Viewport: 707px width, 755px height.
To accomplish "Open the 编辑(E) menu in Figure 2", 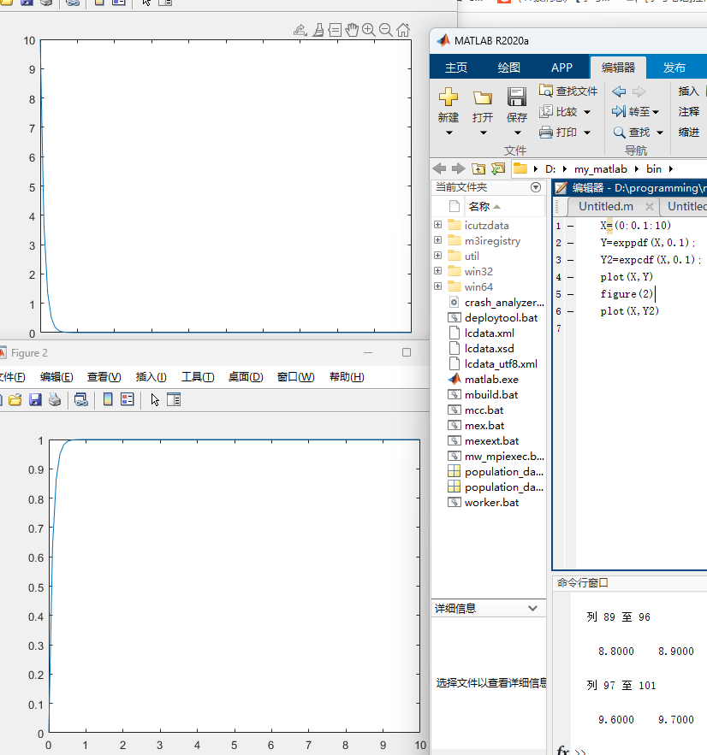I will (x=56, y=377).
